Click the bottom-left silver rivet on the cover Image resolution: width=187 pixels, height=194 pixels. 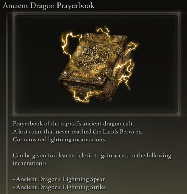tap(65, 74)
